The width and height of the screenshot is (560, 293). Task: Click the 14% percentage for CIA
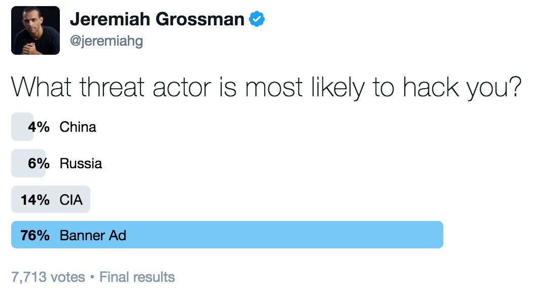tap(35, 200)
